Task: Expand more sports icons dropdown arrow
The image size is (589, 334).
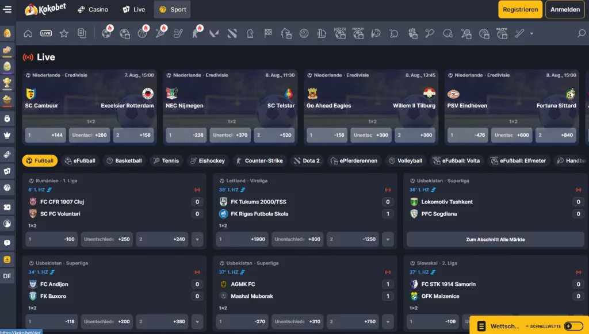Action: [531, 33]
